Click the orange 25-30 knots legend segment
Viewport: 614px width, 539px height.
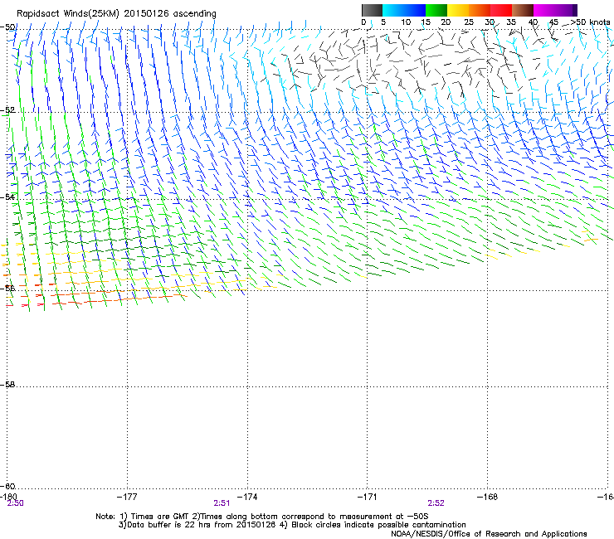[480, 10]
